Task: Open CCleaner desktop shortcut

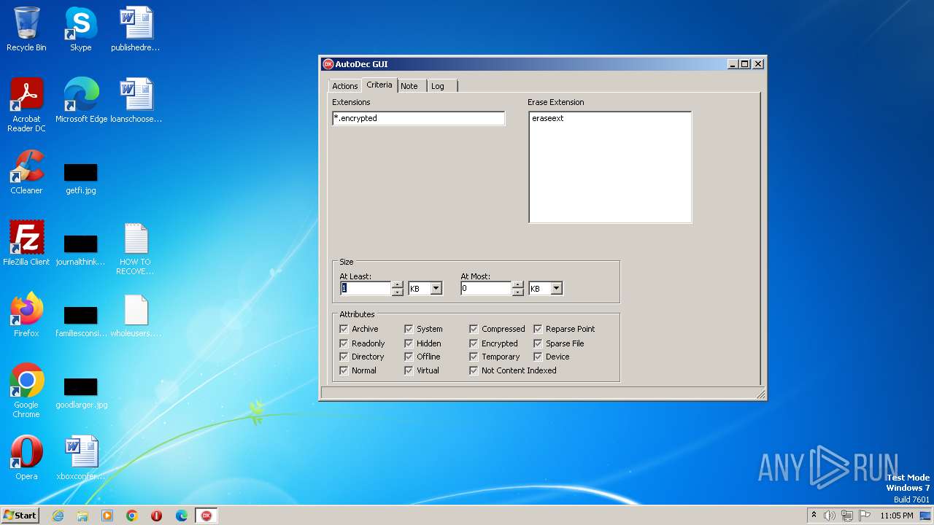Action: [26, 172]
